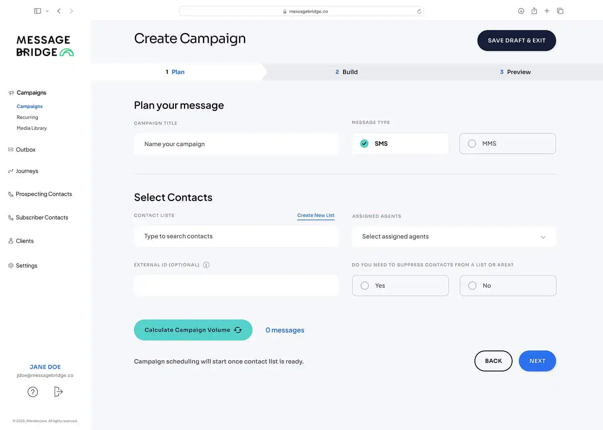This screenshot has height=430, width=603.
Task: Go to the Build step tab
Action: point(347,72)
